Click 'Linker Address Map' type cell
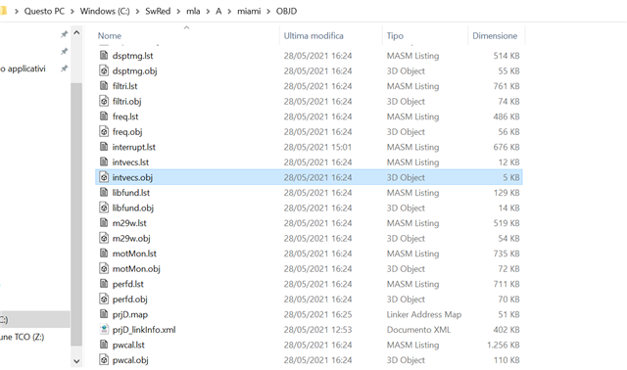Image resolution: width=627 pixels, height=370 pixels. (424, 314)
